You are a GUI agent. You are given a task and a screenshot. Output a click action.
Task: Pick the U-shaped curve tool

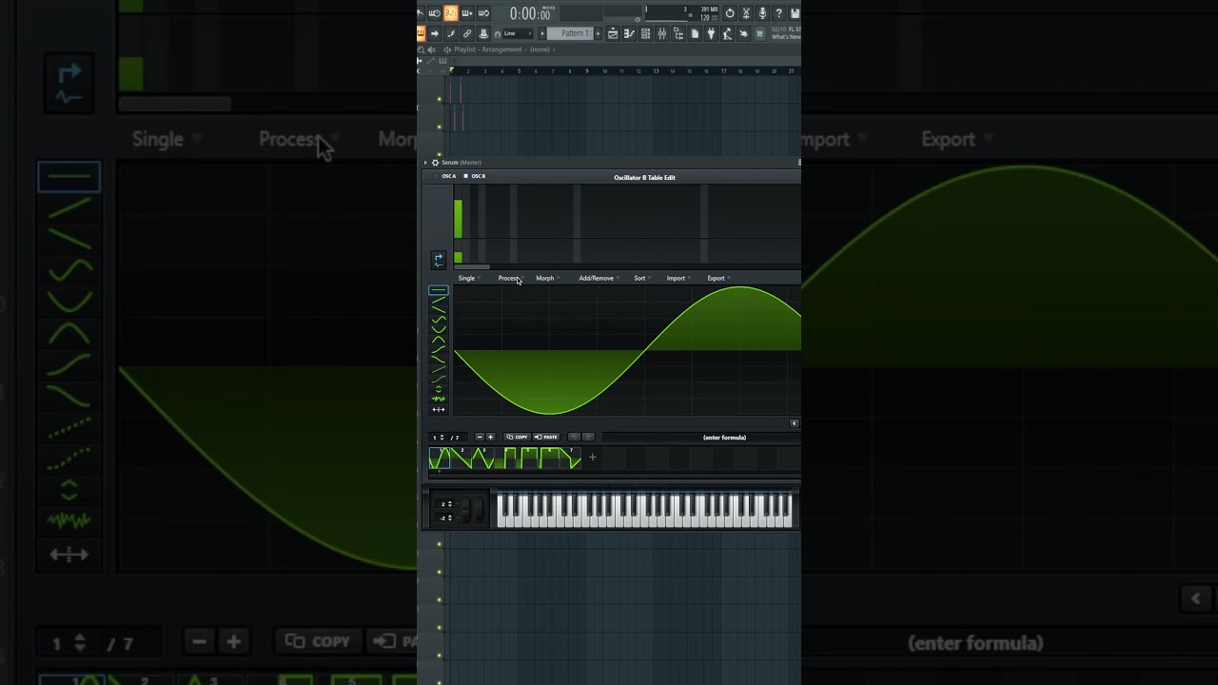(x=439, y=329)
